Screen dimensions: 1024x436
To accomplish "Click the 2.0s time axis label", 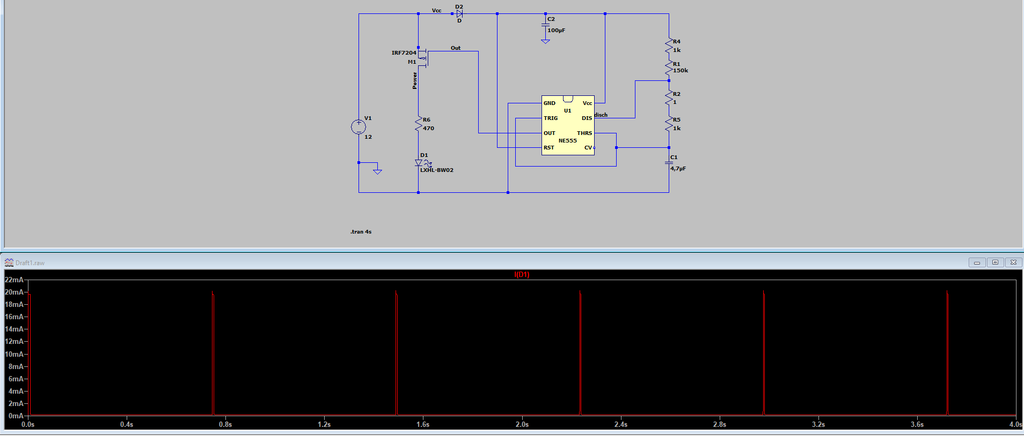I will pos(522,424).
